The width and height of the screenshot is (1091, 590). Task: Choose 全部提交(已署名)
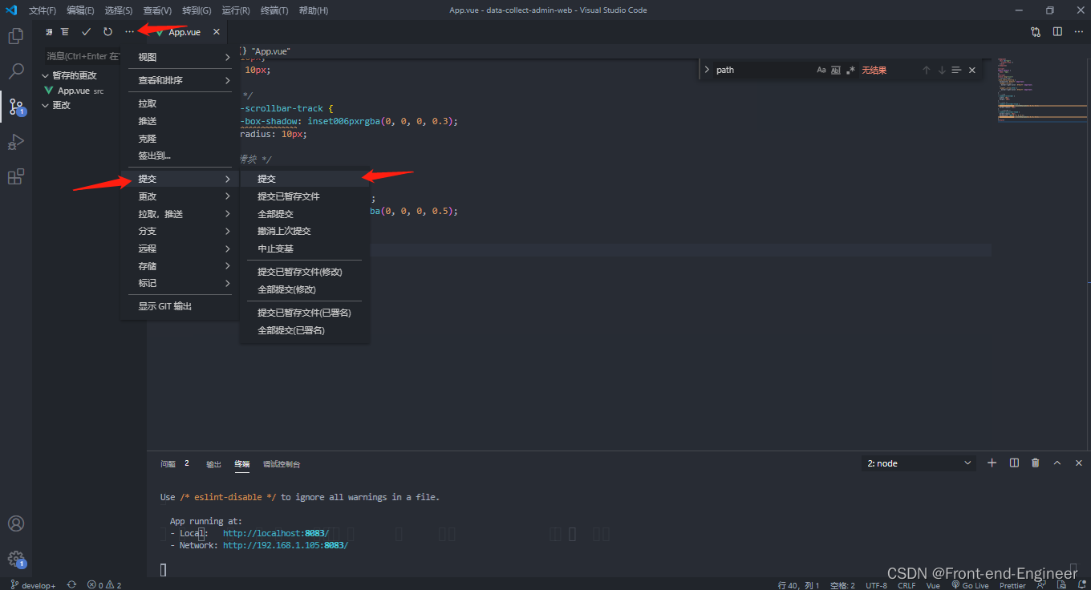coord(305,330)
